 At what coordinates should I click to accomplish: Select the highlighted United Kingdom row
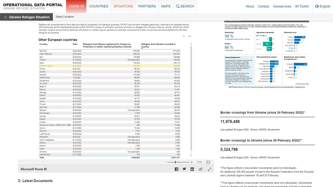coord(109,66)
